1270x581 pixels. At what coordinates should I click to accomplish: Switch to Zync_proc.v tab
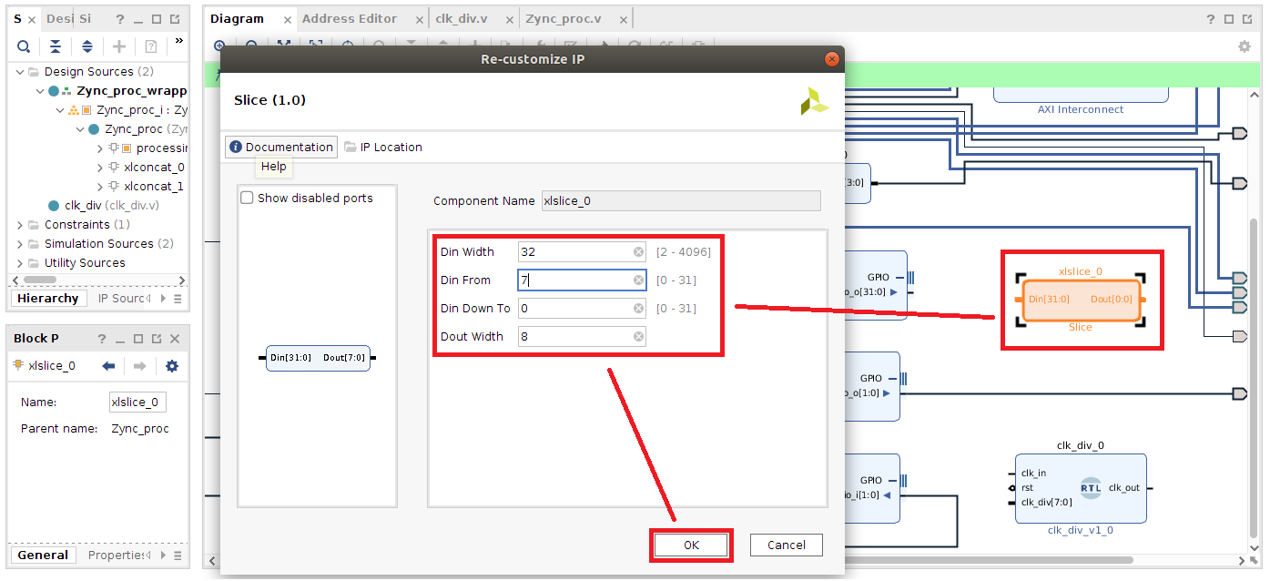pos(564,19)
